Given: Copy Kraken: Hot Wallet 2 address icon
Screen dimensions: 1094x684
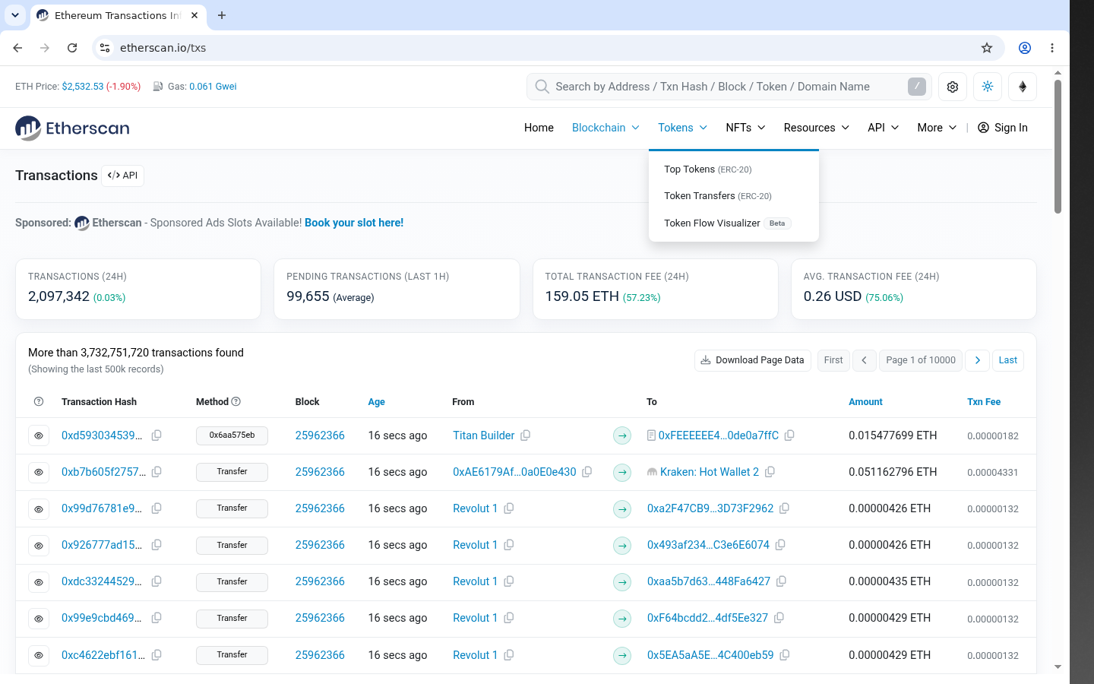Looking at the screenshot, I should [x=770, y=472].
